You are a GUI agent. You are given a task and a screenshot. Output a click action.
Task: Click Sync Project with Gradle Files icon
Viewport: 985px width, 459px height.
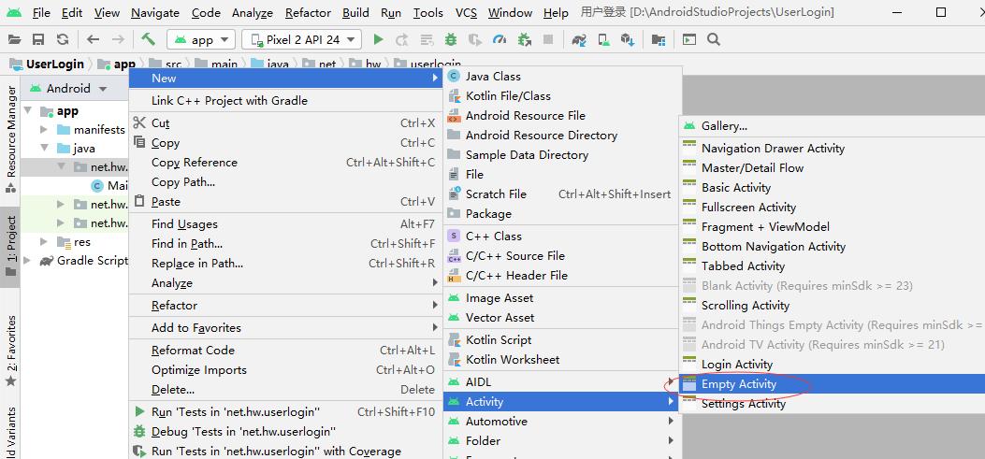(579, 39)
